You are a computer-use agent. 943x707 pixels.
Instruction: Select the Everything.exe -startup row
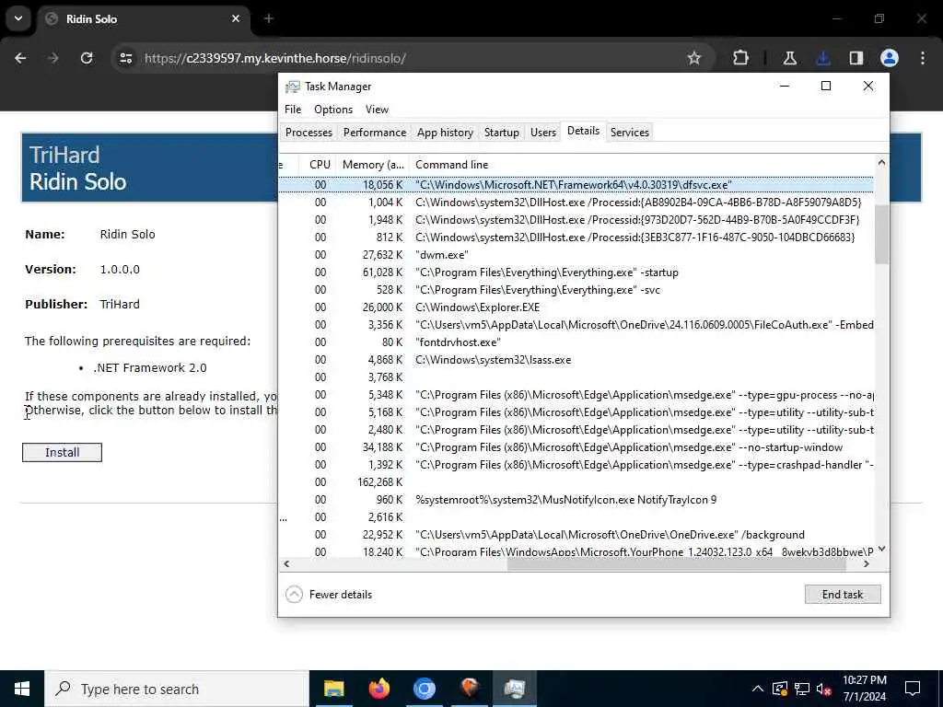pos(576,272)
